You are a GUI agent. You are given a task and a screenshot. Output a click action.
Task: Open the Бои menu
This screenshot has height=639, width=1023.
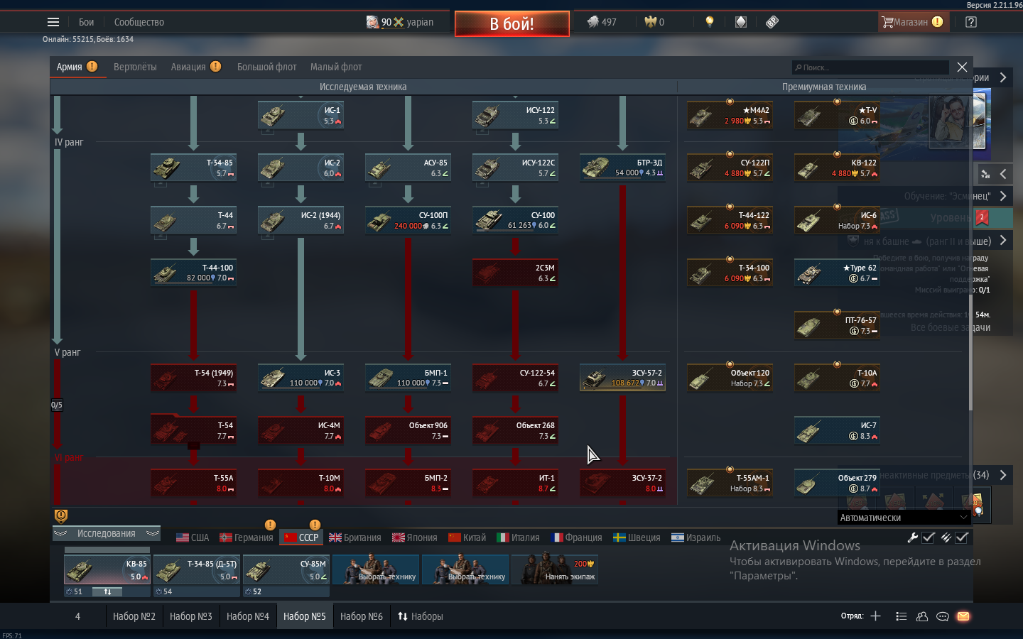pos(87,22)
